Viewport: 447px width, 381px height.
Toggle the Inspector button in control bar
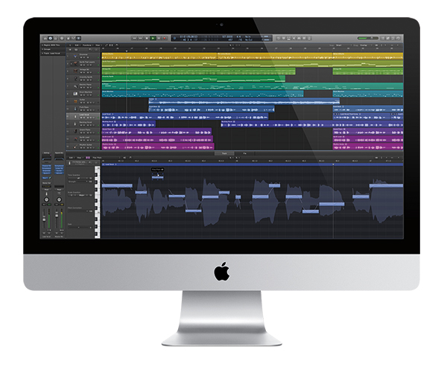tap(51, 38)
